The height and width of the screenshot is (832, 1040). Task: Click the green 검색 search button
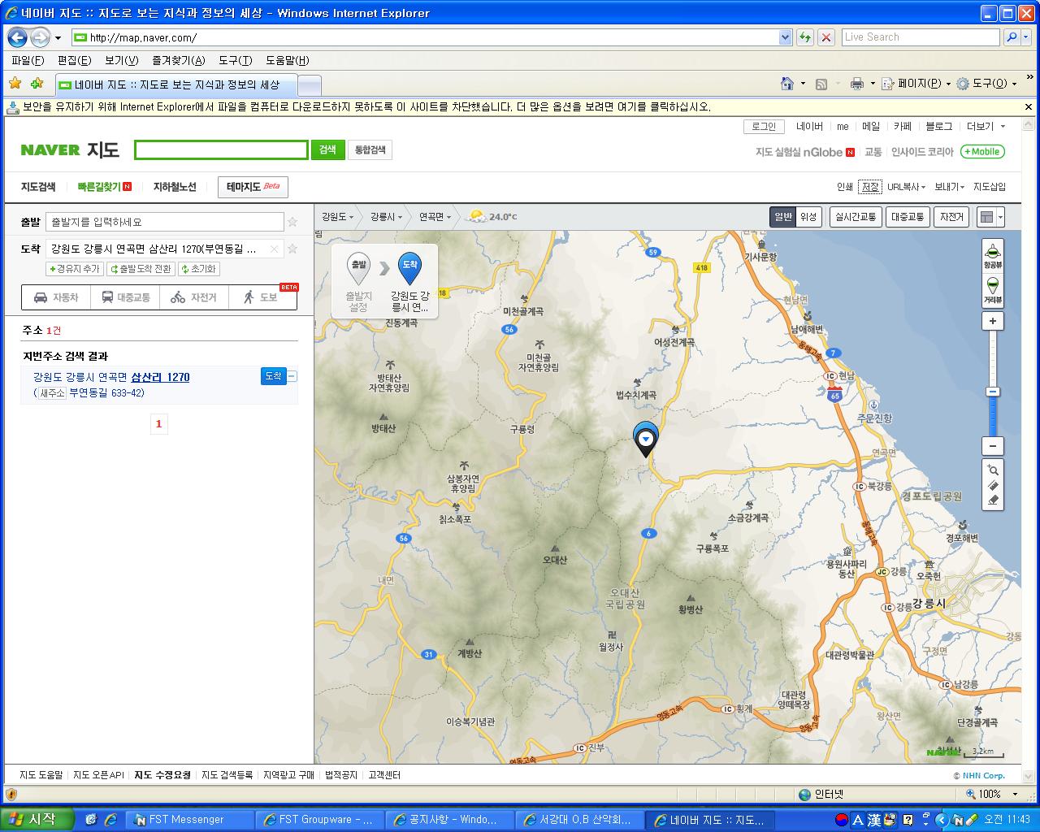[x=327, y=149]
